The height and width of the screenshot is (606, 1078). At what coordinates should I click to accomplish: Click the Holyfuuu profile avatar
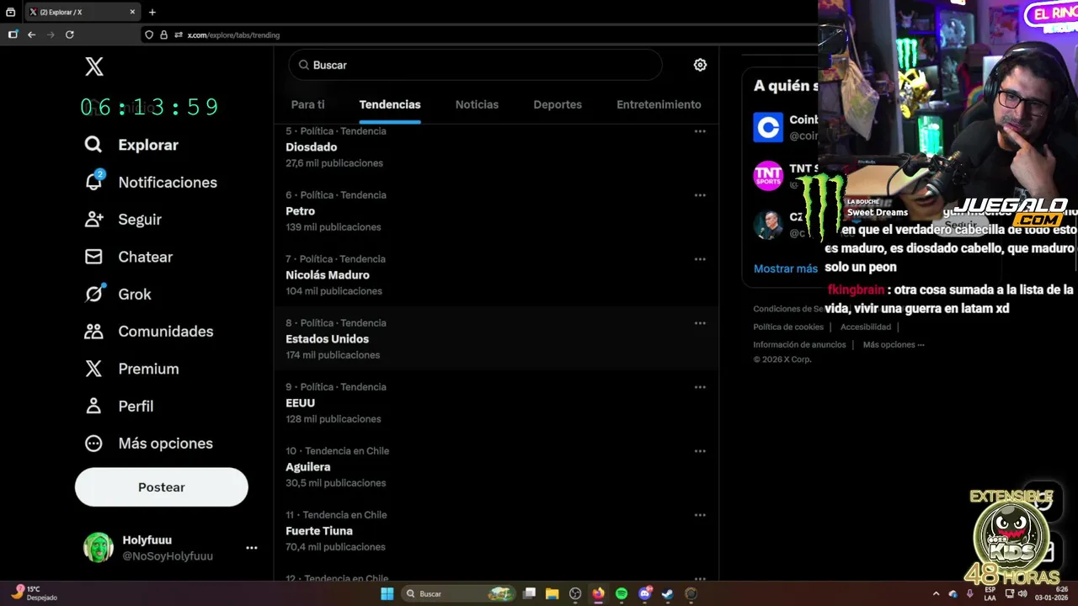click(x=99, y=547)
